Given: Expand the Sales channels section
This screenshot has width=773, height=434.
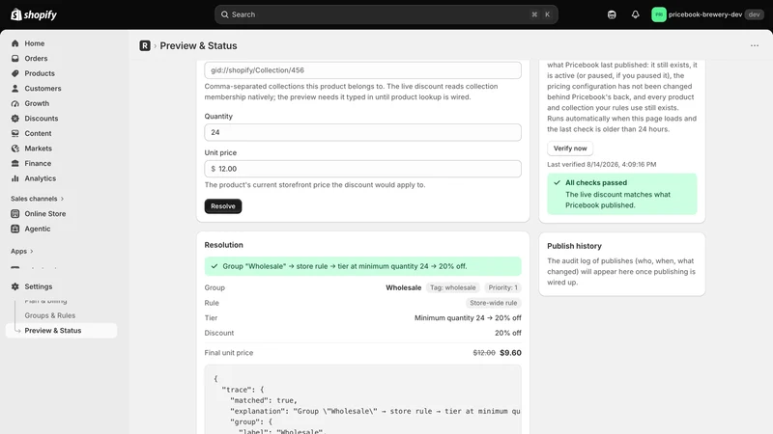Looking at the screenshot, I should click(x=37, y=199).
